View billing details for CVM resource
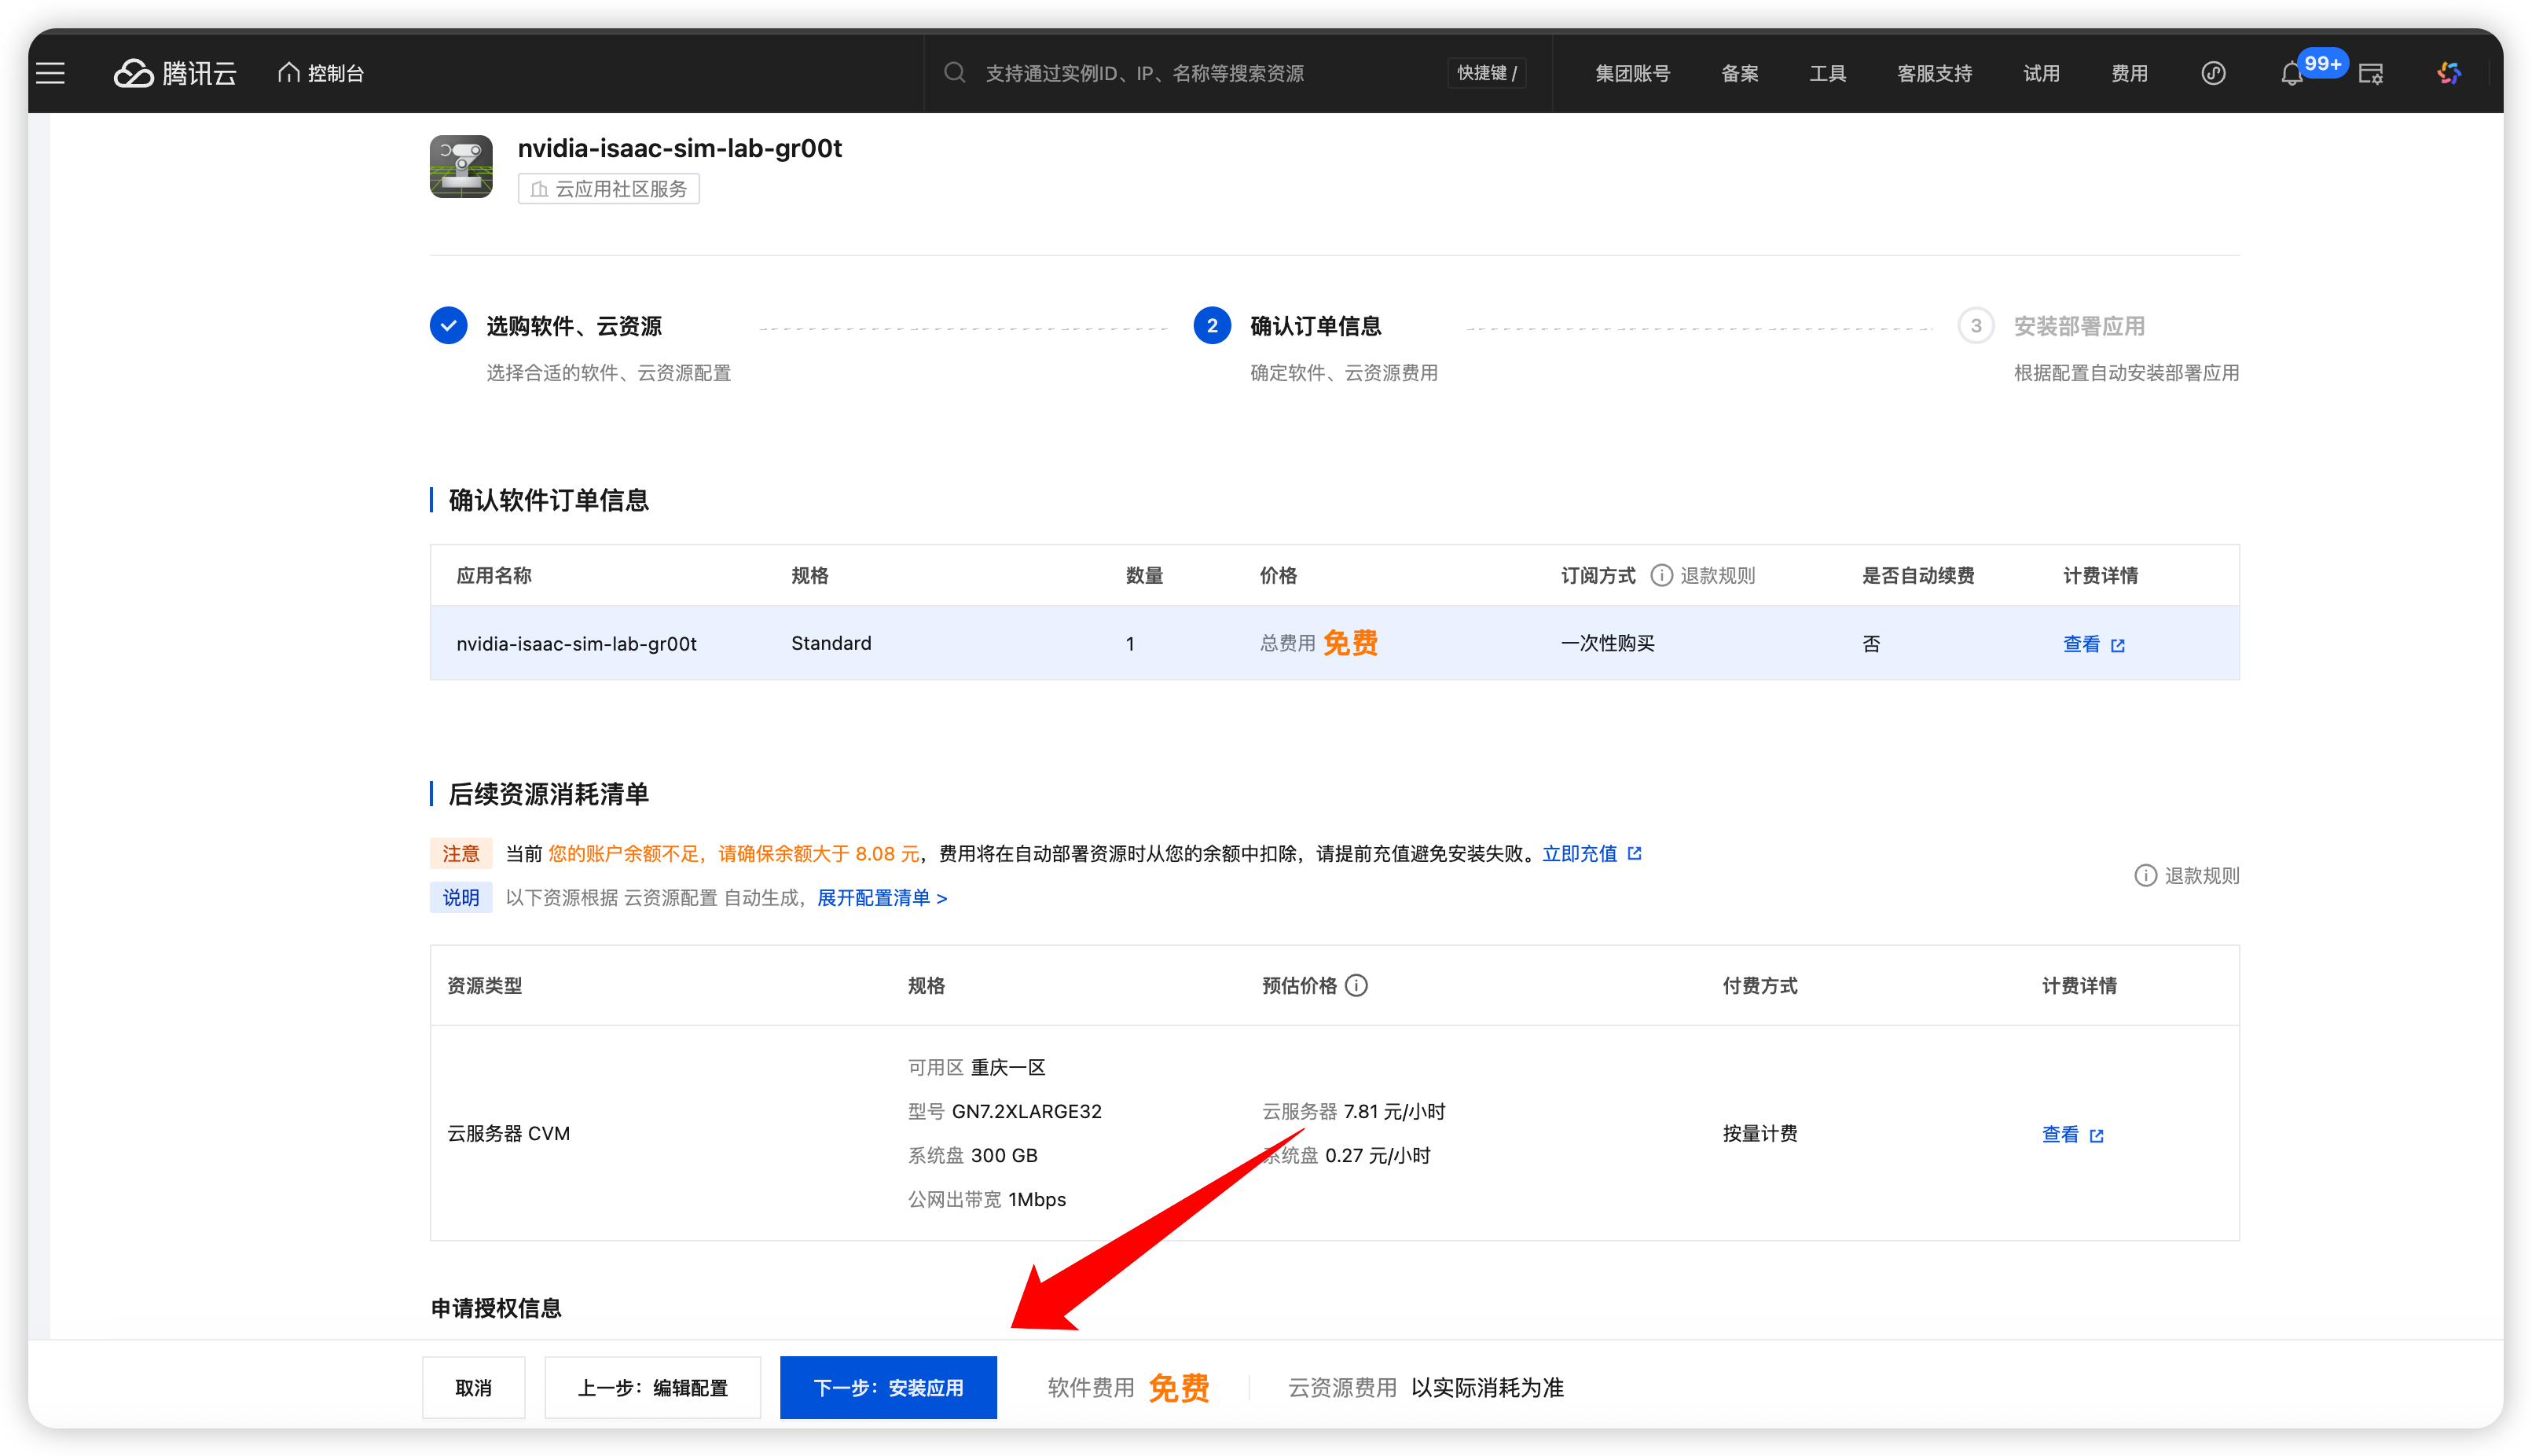The image size is (2532, 1456). click(x=2072, y=1134)
